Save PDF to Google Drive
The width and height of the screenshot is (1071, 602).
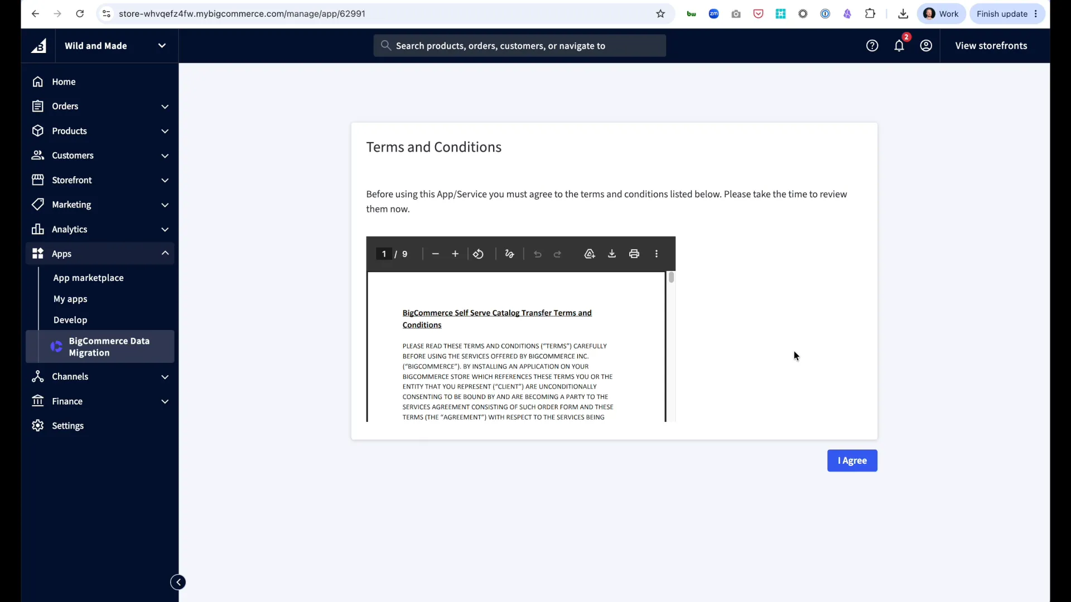coord(590,254)
